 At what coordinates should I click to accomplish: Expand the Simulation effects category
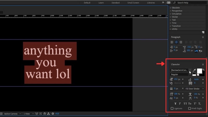[170, 14]
